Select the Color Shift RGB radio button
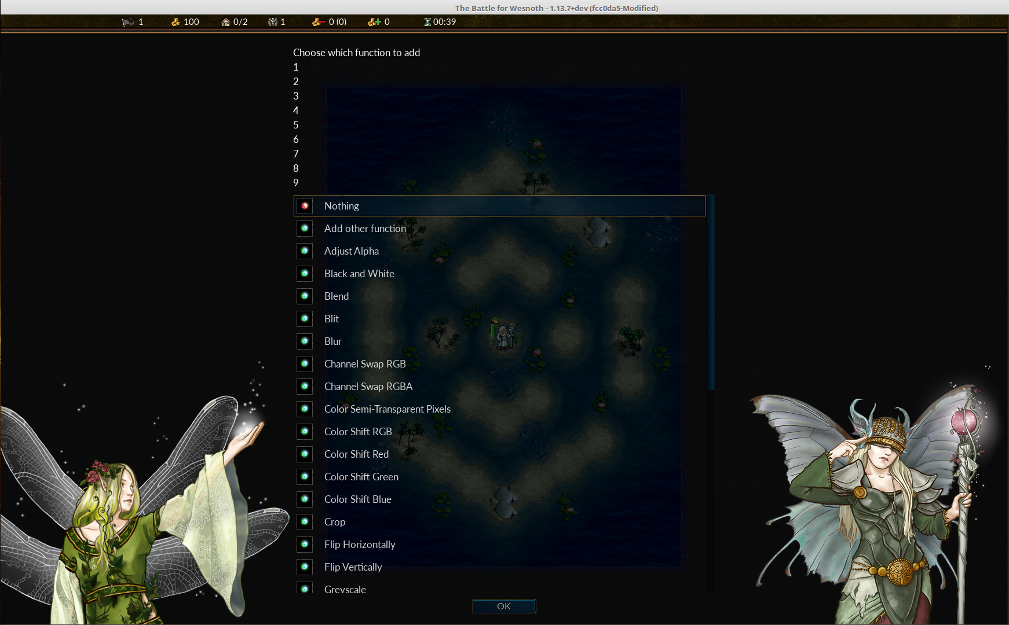 [305, 432]
